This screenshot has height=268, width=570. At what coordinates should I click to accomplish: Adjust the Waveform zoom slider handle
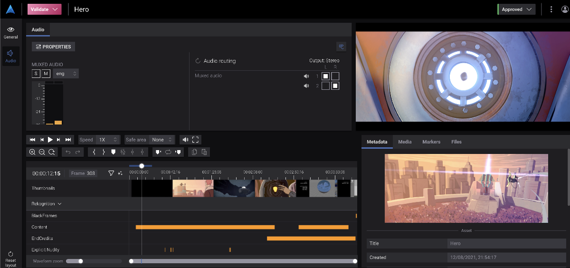coord(81,261)
